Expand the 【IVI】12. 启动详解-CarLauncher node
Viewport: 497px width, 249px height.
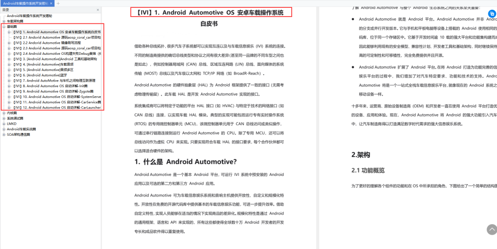9,107
